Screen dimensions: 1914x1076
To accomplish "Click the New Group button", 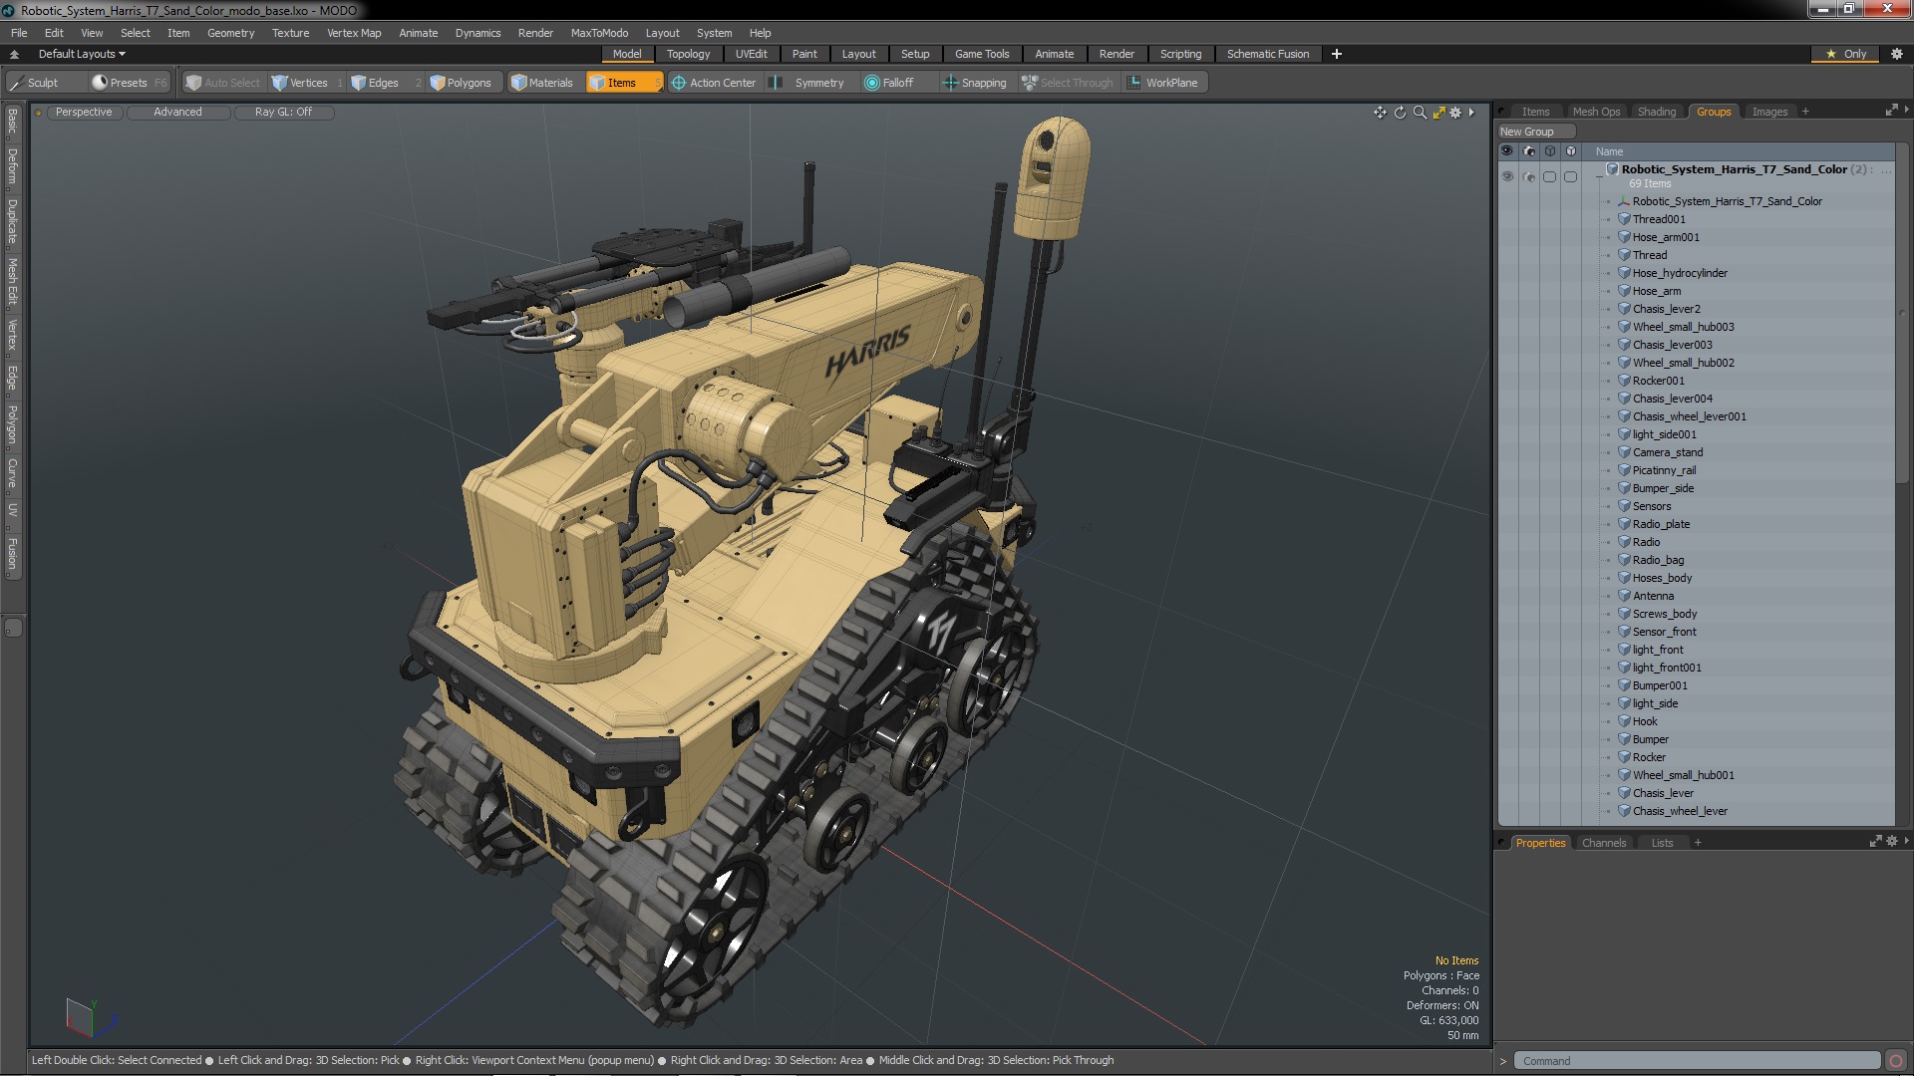I will pyautogui.click(x=1534, y=132).
